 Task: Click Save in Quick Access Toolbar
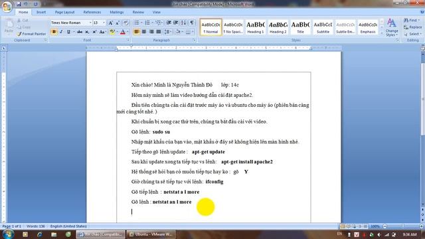(x=19, y=4)
